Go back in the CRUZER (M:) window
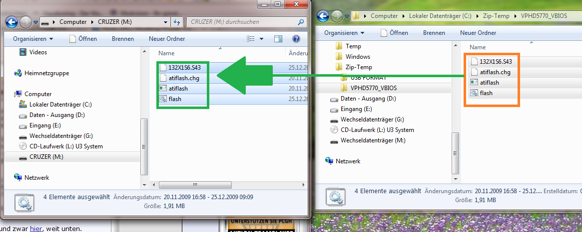582x232 pixels. [11, 22]
